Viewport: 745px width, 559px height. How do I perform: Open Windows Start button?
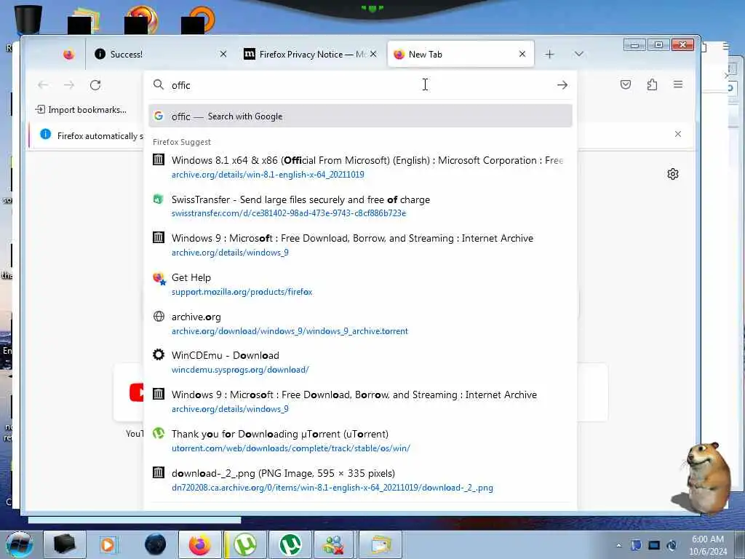pyautogui.click(x=20, y=544)
